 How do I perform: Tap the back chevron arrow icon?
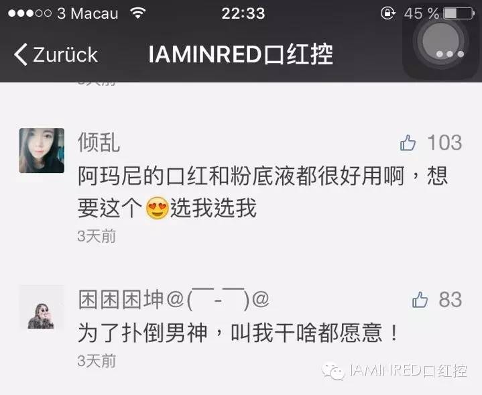(21, 54)
